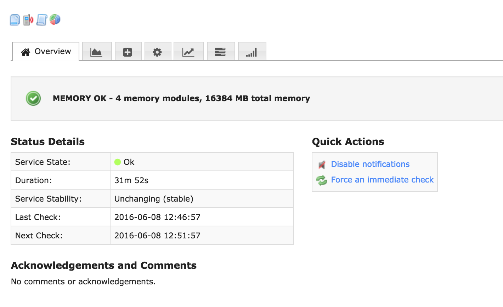503x307 pixels.
Task: Click the mobile phone alert icon
Action: pos(28,20)
